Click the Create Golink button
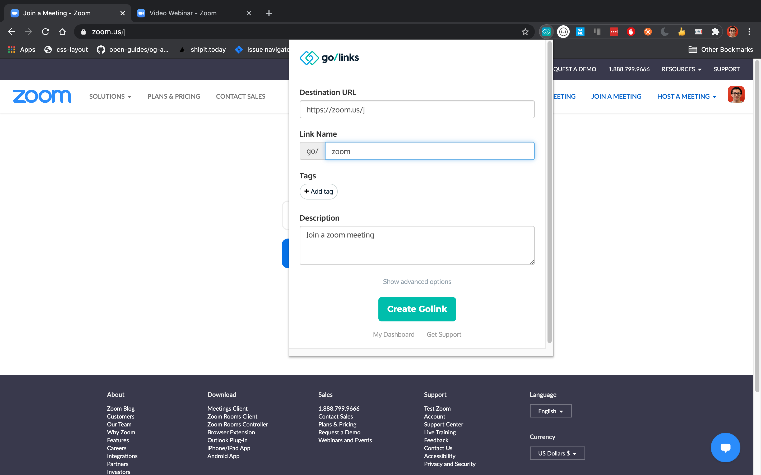The width and height of the screenshot is (761, 475). click(417, 309)
